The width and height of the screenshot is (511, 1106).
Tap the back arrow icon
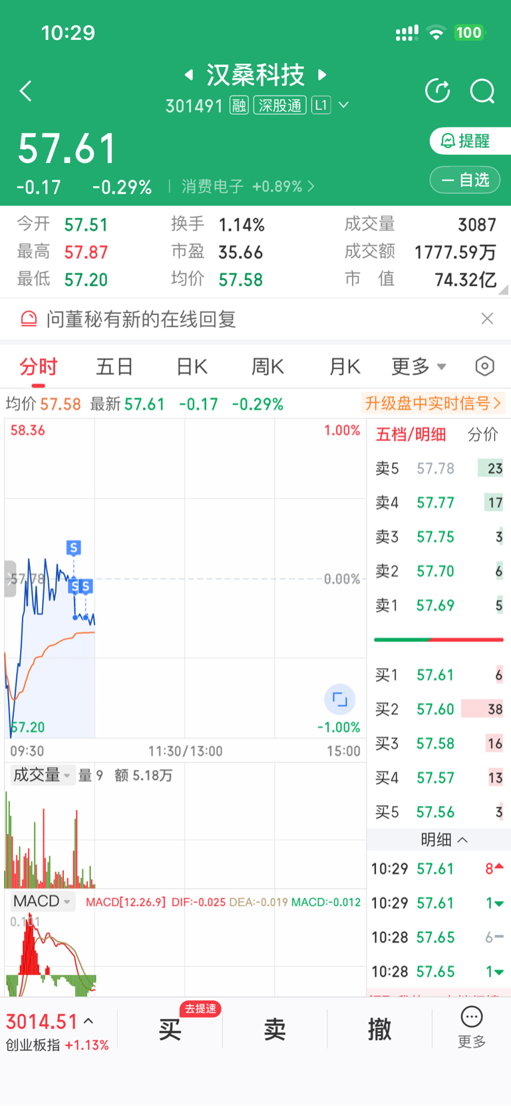point(26,91)
